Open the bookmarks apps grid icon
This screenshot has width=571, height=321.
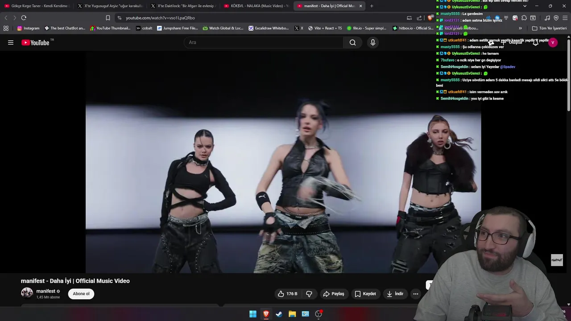6,28
